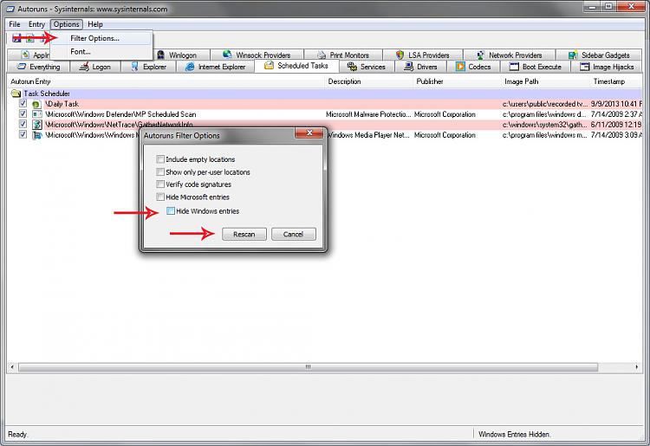Click the horizontal scrollbar thumb
The width and height of the screenshot is (650, 446).
308,367
